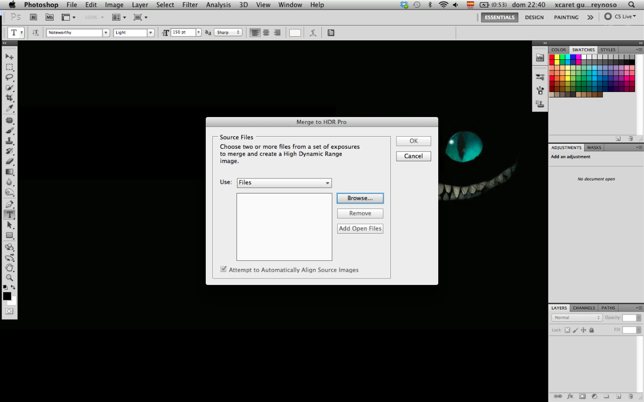Open the Sharp anti-aliasing dropdown
644x402 pixels.
click(x=228, y=33)
